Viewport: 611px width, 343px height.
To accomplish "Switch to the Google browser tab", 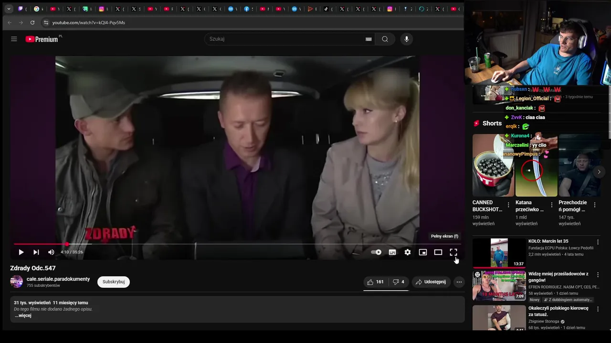I will [37, 9].
